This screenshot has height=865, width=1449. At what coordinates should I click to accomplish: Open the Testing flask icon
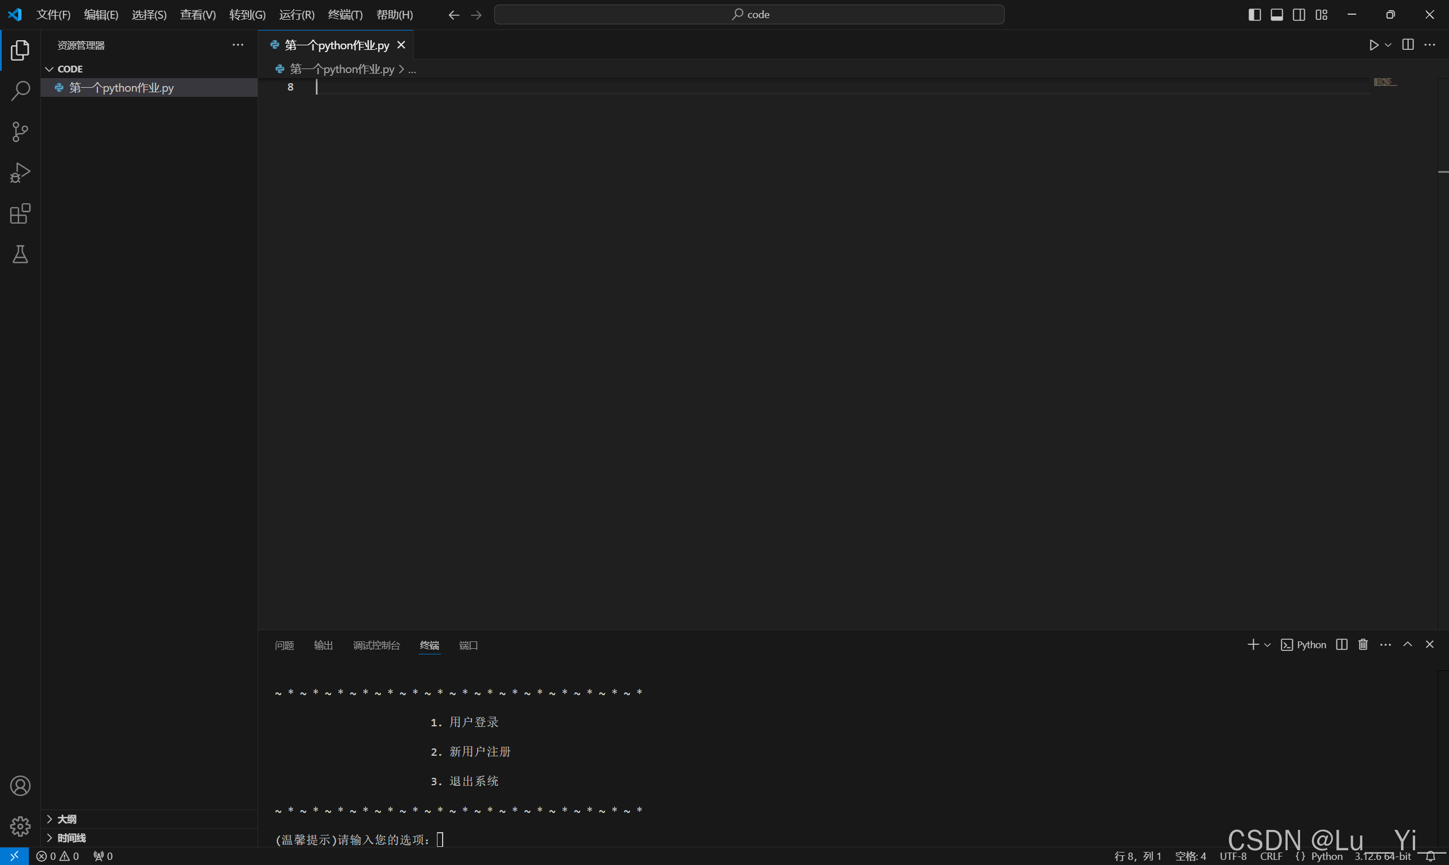[x=20, y=255]
